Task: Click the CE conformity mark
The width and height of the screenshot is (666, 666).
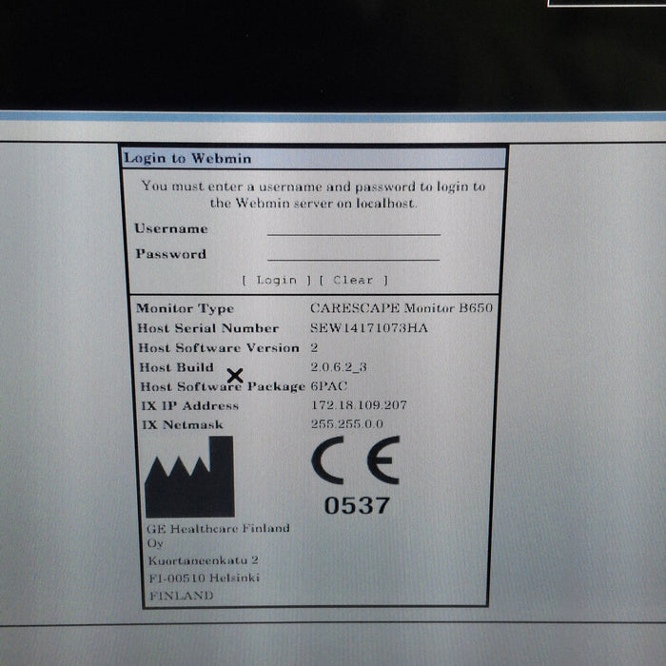Action: click(356, 461)
